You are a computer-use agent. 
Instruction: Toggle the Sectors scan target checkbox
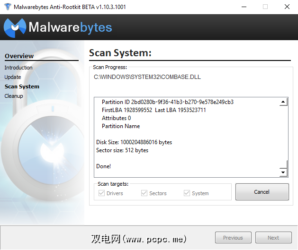(144, 193)
